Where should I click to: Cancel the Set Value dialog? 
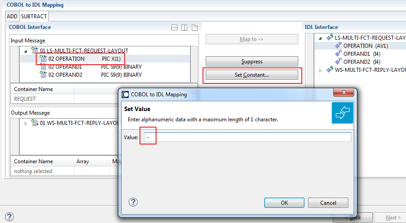[x=328, y=203]
